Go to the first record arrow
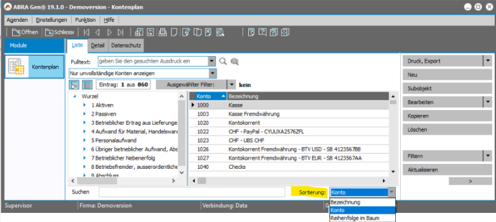This screenshot has width=496, height=222. 86,32
